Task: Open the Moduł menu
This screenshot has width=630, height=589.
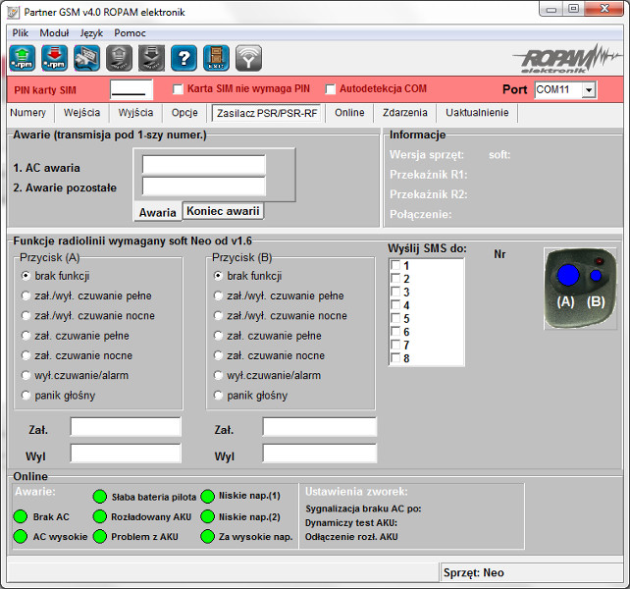Action: tap(54, 32)
